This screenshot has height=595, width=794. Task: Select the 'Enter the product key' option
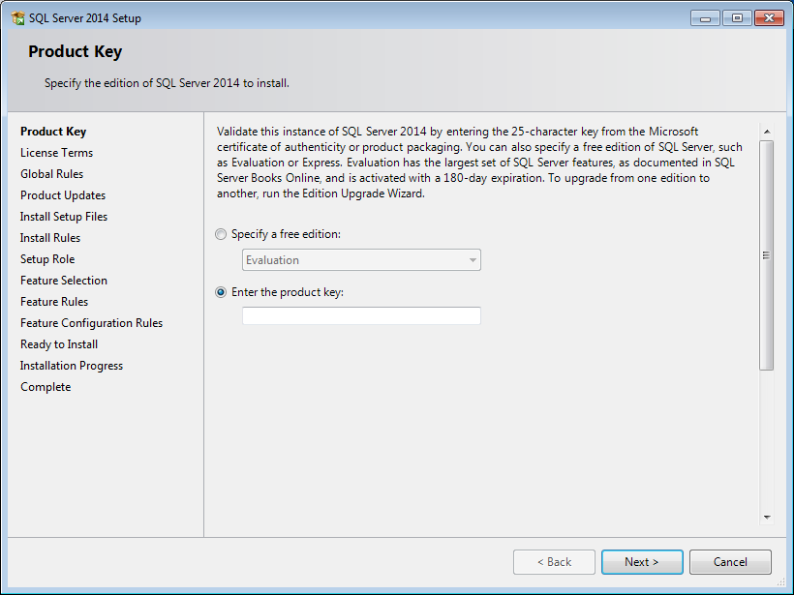[222, 292]
